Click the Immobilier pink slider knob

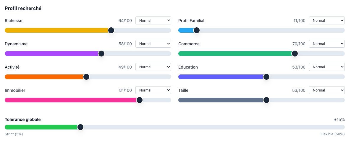coord(140,100)
